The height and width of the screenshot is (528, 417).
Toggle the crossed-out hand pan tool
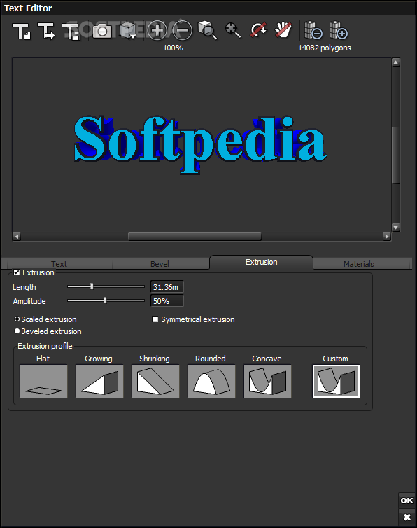coord(283,30)
